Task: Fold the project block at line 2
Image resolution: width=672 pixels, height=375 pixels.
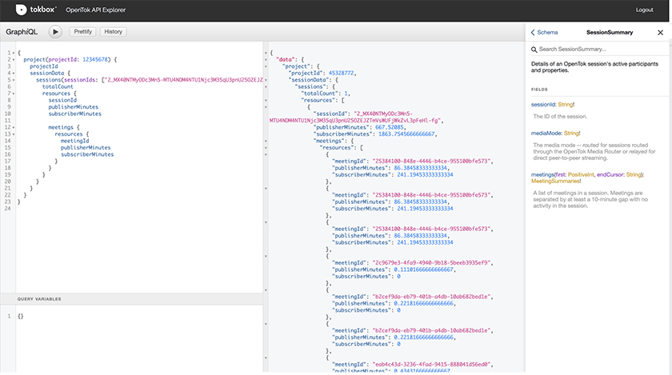Action: pyautogui.click(x=14, y=60)
